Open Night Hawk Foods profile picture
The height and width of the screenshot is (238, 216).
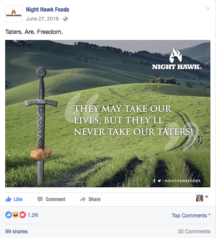[x=14, y=14]
